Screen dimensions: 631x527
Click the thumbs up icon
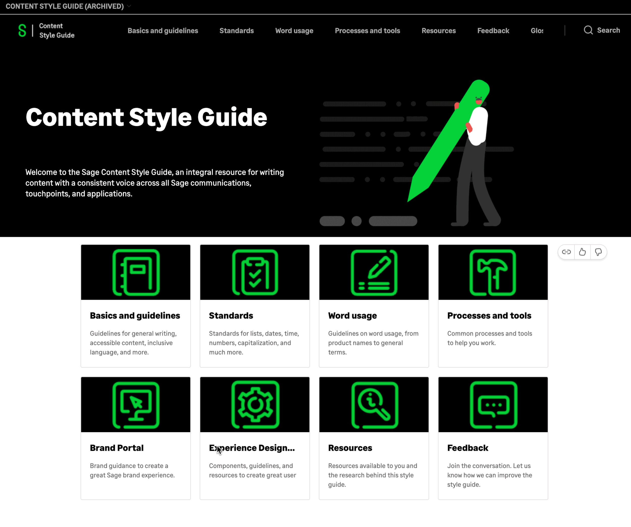582,252
